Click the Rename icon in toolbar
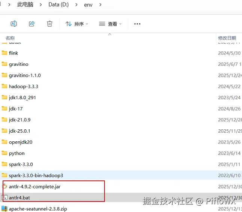This screenshot has width=242, height=212. (13, 24)
